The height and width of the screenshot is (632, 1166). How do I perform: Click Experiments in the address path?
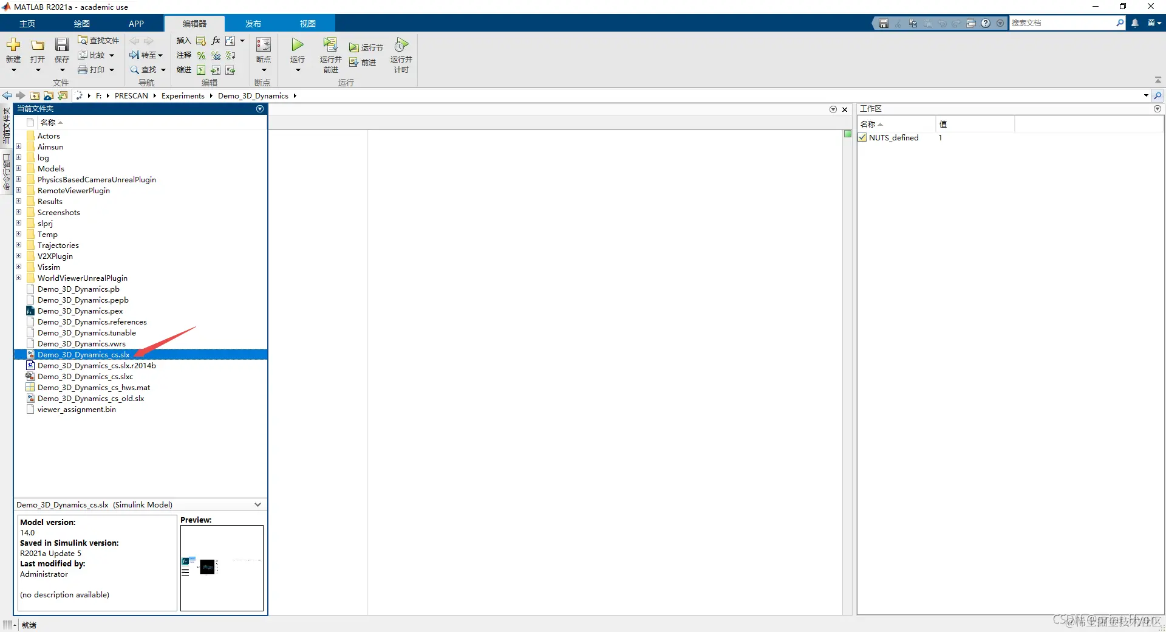183,95
